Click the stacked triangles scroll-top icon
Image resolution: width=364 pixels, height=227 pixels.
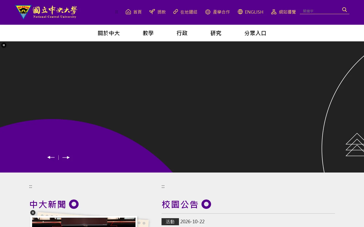coord(355,145)
